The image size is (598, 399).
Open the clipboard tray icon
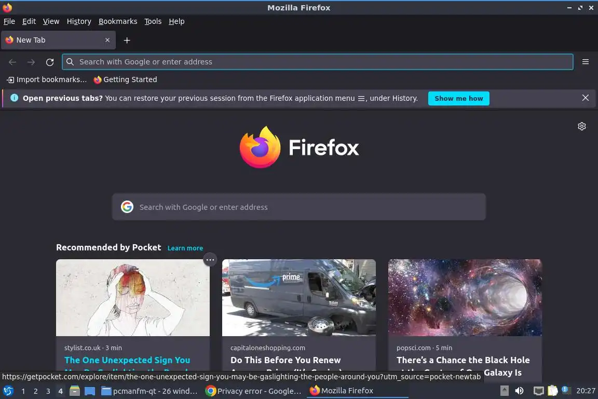tap(553, 391)
